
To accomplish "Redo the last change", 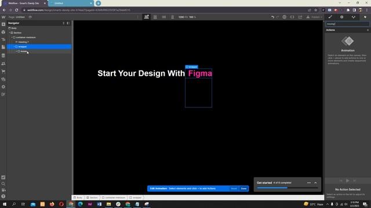I will (278, 17).
